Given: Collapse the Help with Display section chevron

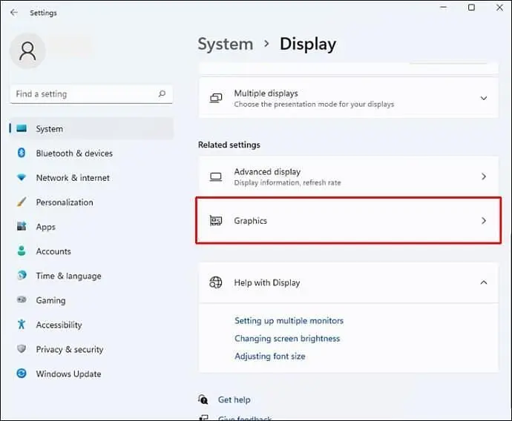Looking at the screenshot, I should 484,282.
